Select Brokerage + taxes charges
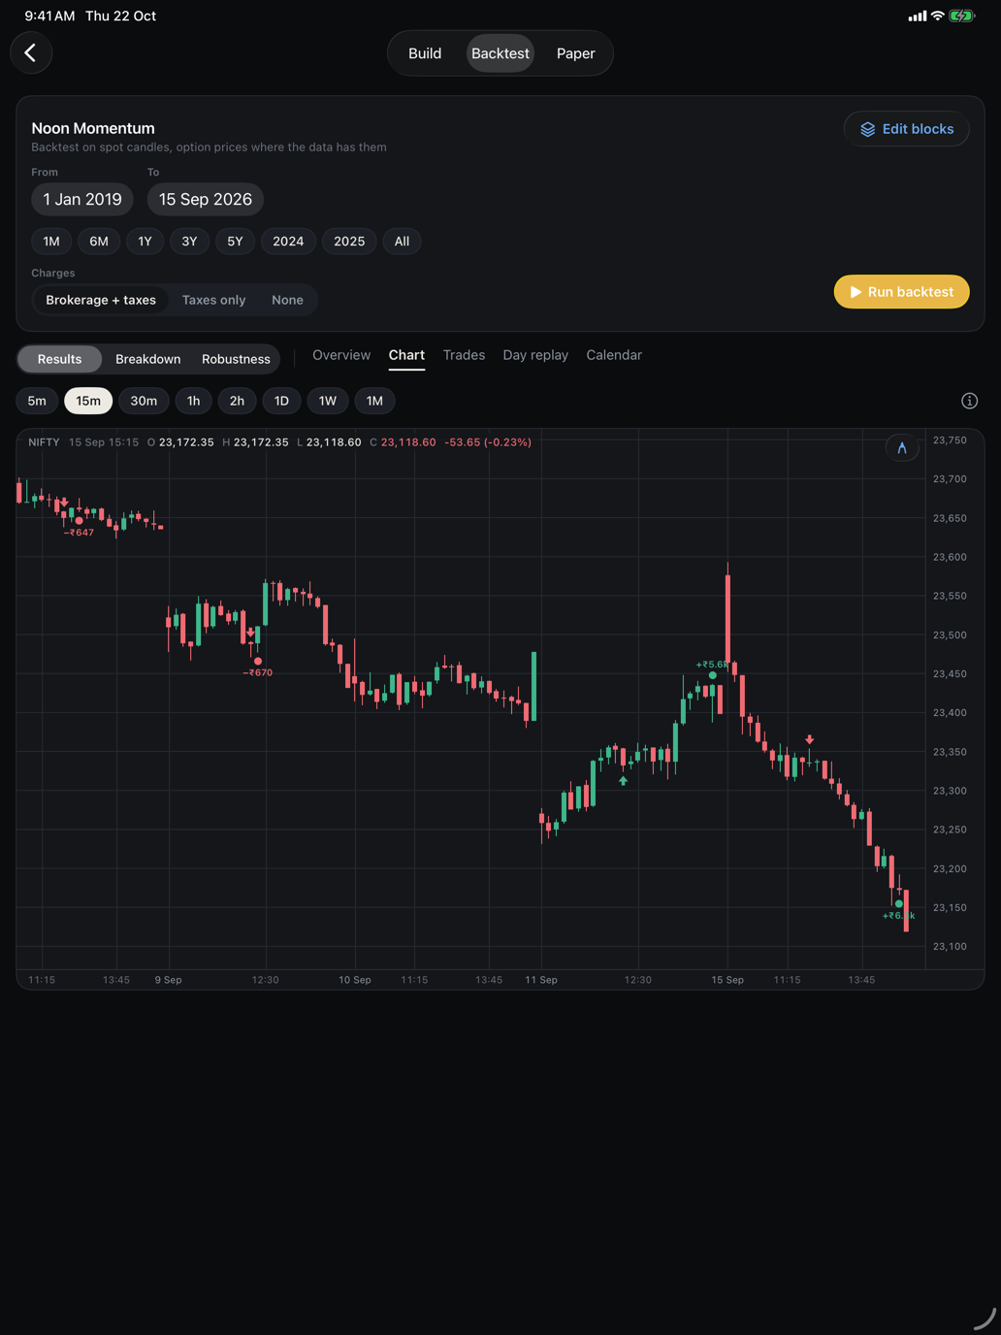This screenshot has width=1001, height=1335. tap(101, 300)
